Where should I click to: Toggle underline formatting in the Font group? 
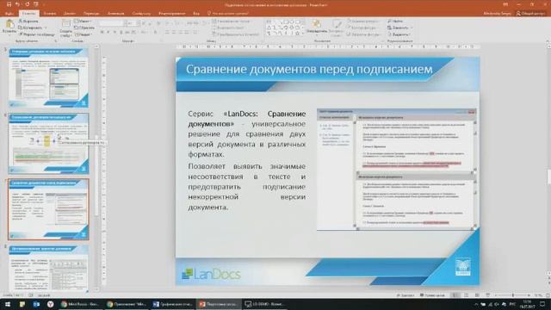[x=115, y=32]
